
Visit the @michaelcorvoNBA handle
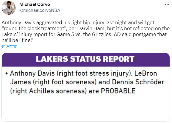40,10
